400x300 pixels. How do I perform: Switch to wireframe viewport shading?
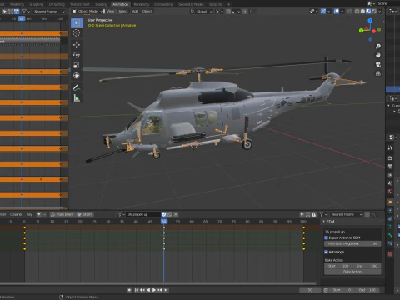click(357, 12)
